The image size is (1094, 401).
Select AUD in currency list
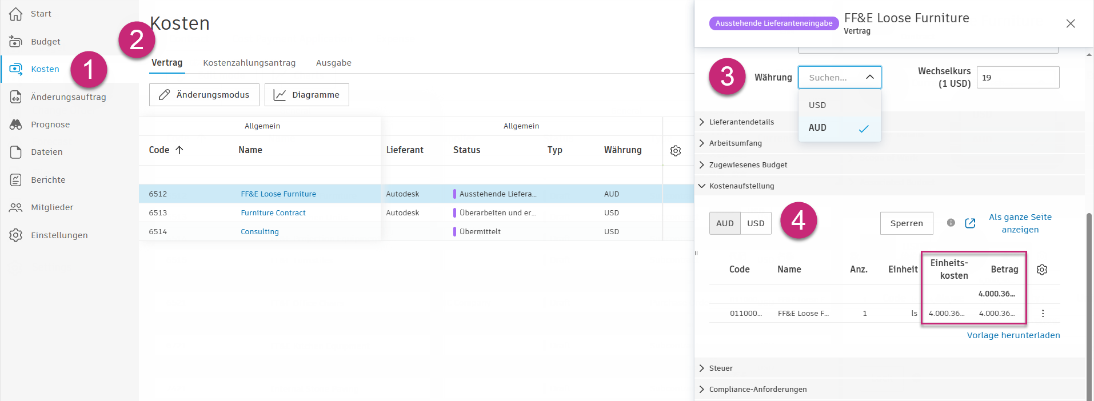tap(840, 128)
